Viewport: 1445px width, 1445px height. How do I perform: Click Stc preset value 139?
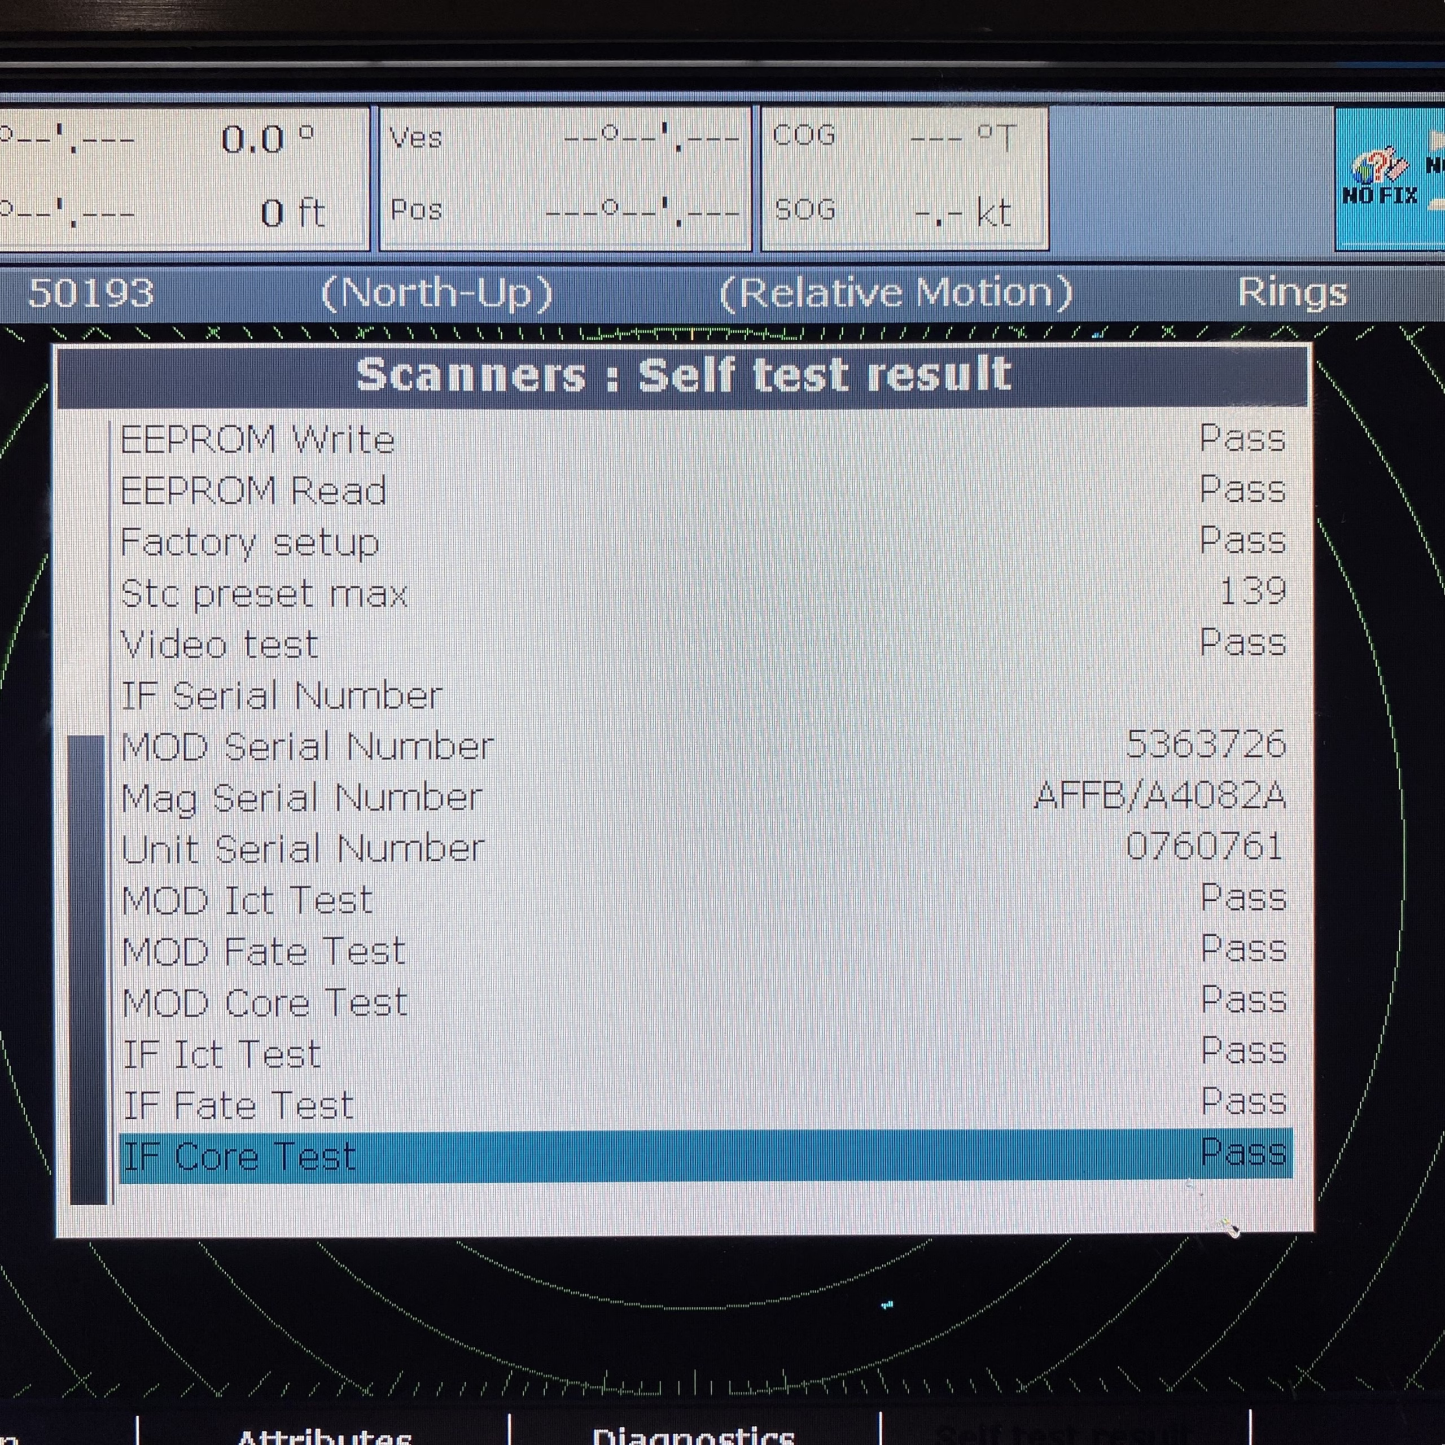(1253, 591)
